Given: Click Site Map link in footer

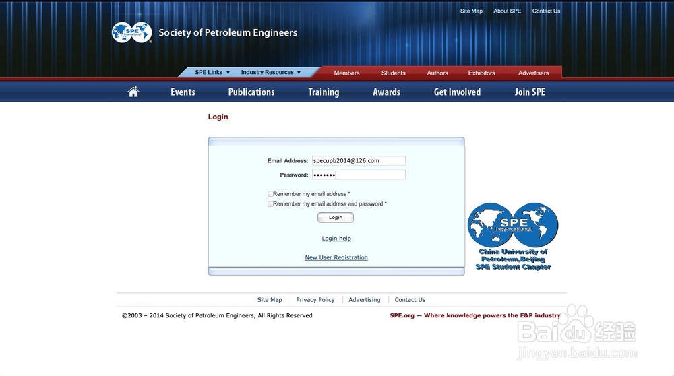Looking at the screenshot, I should (270, 299).
